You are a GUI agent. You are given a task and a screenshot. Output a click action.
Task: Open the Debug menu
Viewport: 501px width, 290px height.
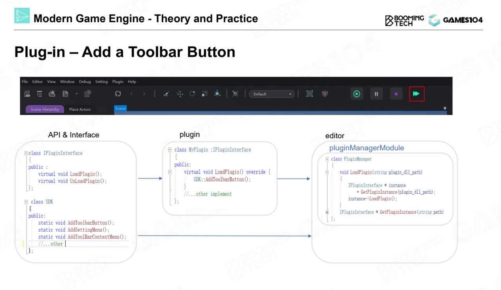(85, 82)
